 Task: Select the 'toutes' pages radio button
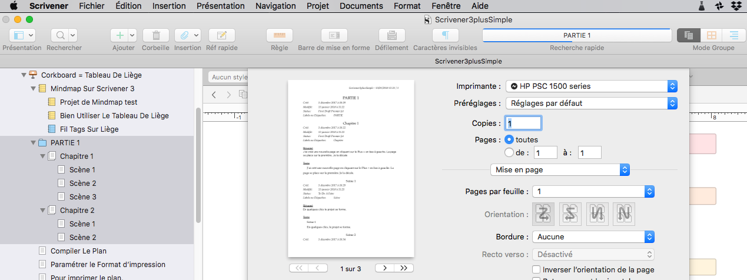point(510,139)
